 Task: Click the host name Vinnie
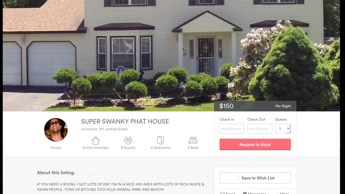point(56,148)
